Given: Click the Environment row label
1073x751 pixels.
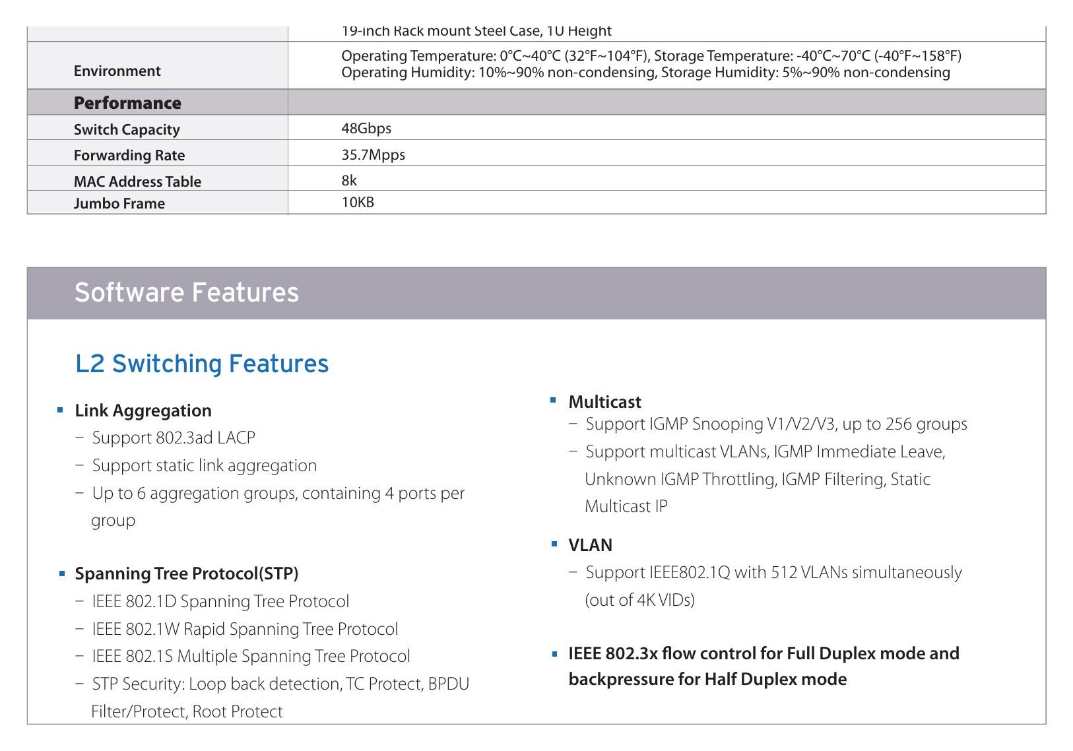Looking at the screenshot, I should [117, 71].
